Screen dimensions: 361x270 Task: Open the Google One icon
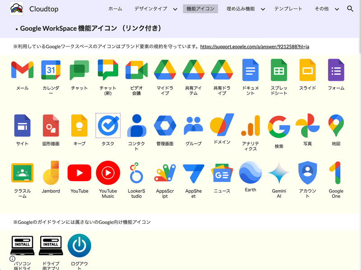coord(335,173)
